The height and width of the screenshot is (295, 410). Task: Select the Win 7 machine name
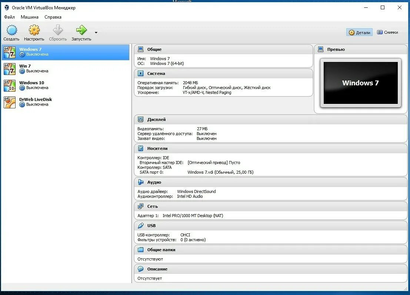pyautogui.click(x=25, y=66)
